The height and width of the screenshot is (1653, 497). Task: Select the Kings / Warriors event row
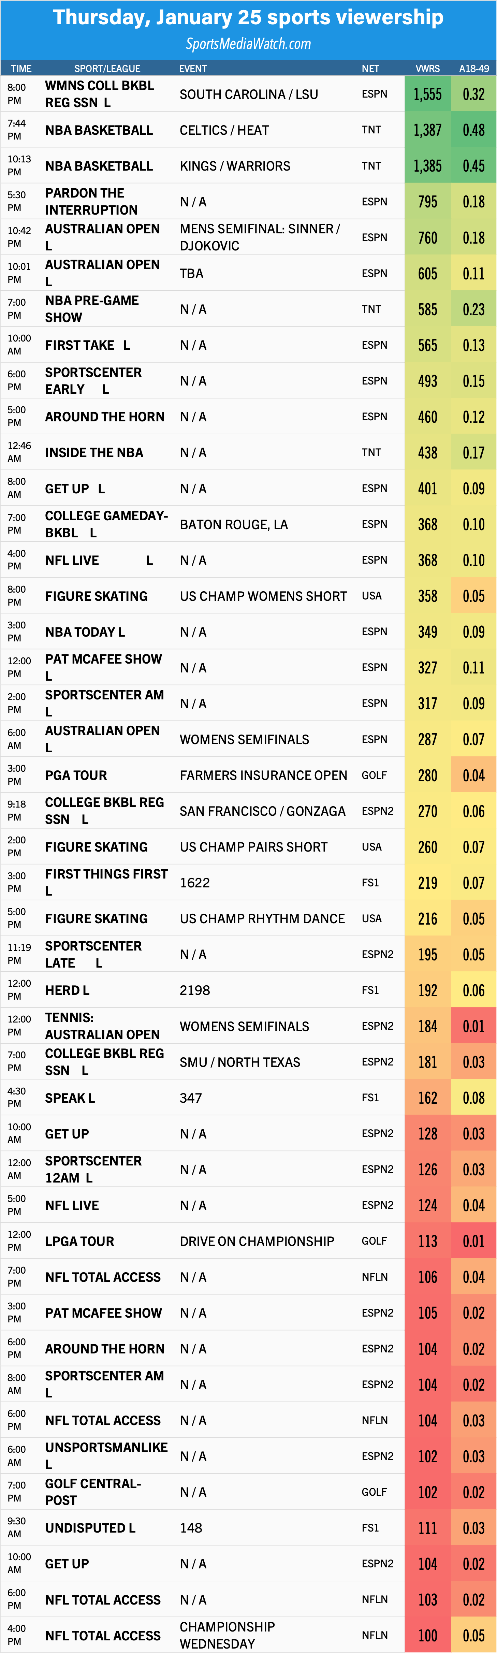248,166
